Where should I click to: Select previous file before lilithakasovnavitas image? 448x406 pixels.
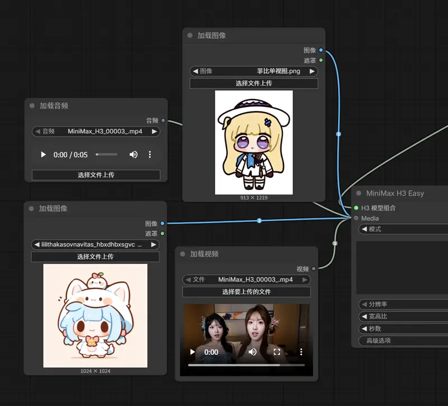click(37, 245)
